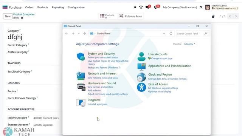Click View network status and tasks link
Screen dimensions: 242x136
tap(102, 78)
